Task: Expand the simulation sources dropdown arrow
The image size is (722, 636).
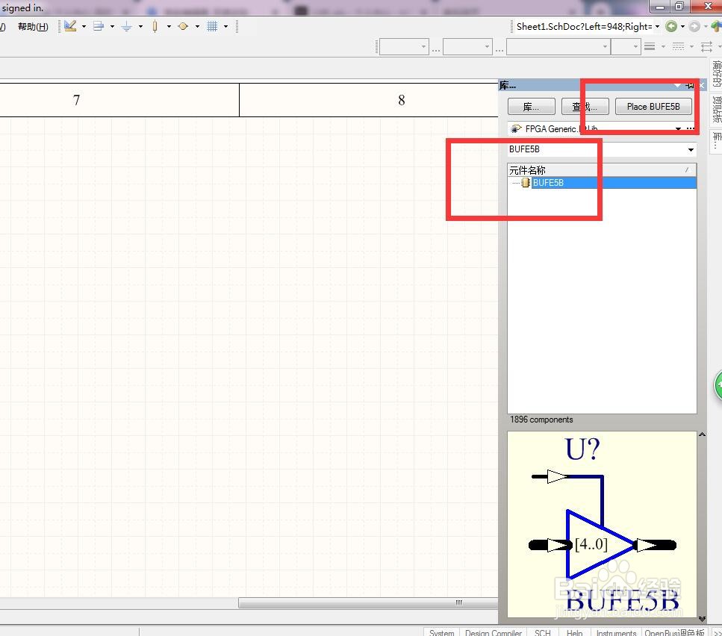Action: (198, 27)
